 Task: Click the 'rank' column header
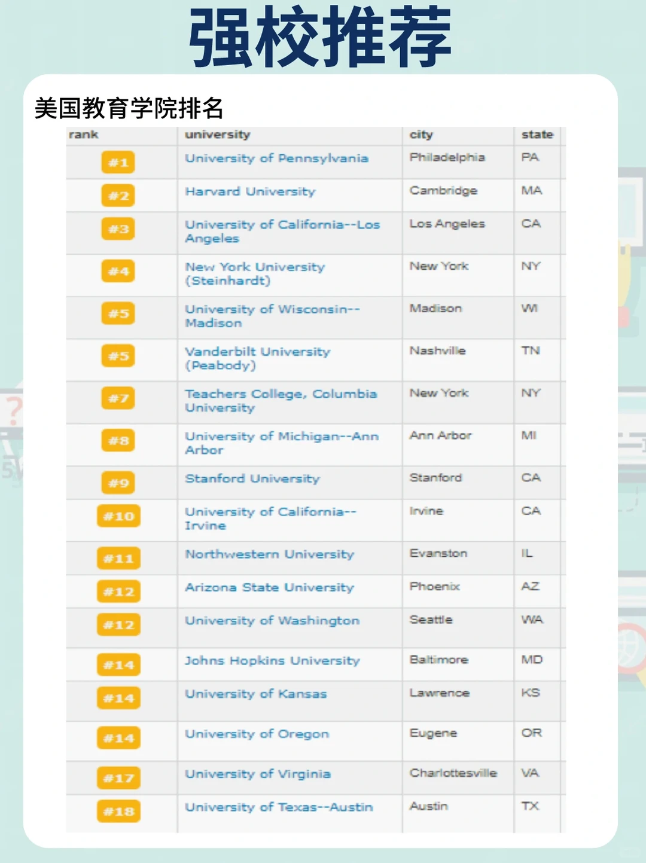click(x=83, y=135)
